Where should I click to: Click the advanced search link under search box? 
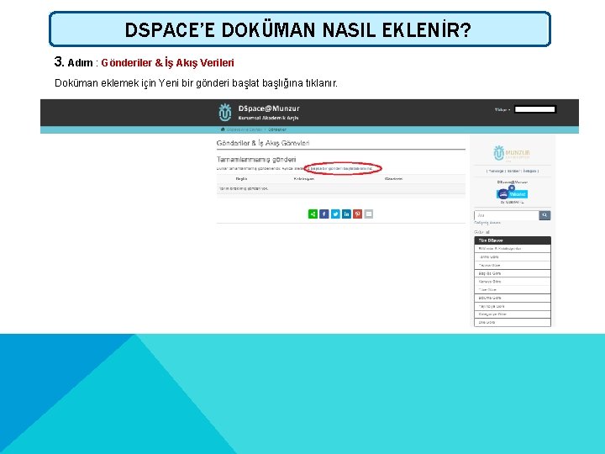[x=487, y=223]
